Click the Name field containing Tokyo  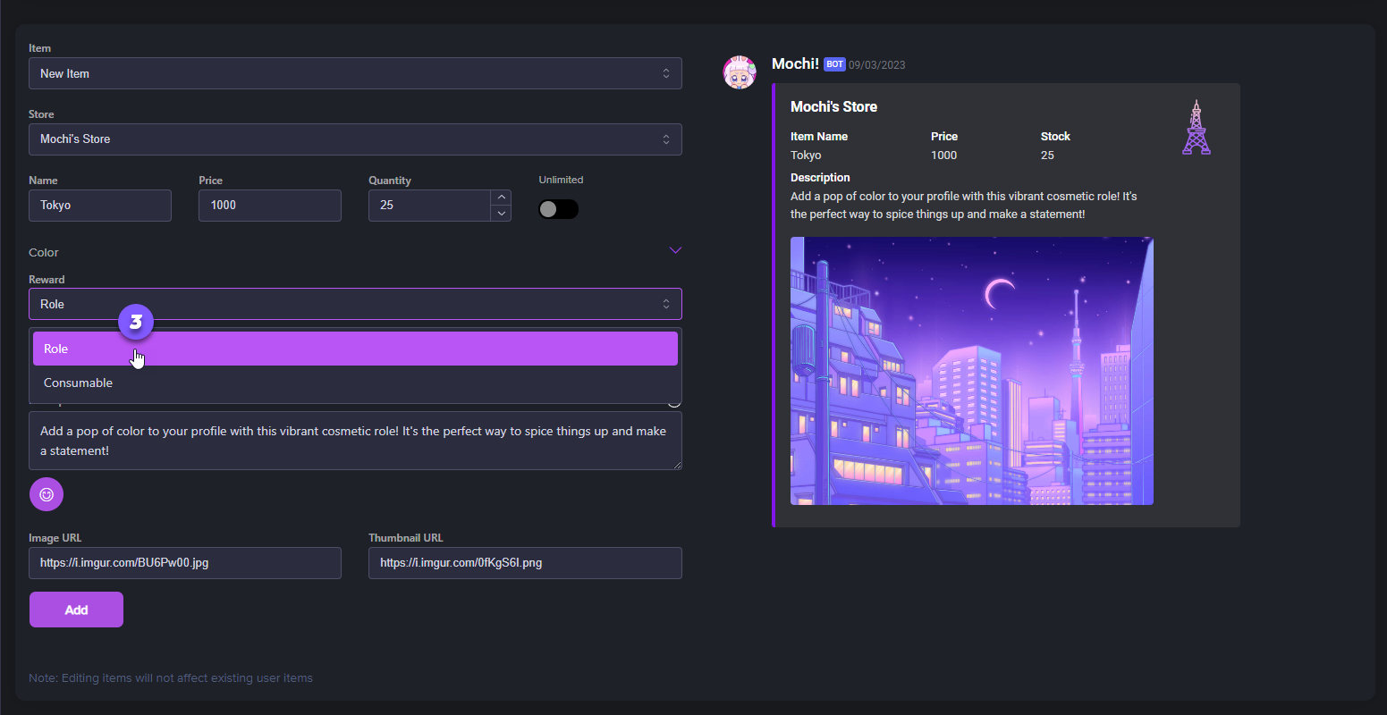pyautogui.click(x=100, y=206)
